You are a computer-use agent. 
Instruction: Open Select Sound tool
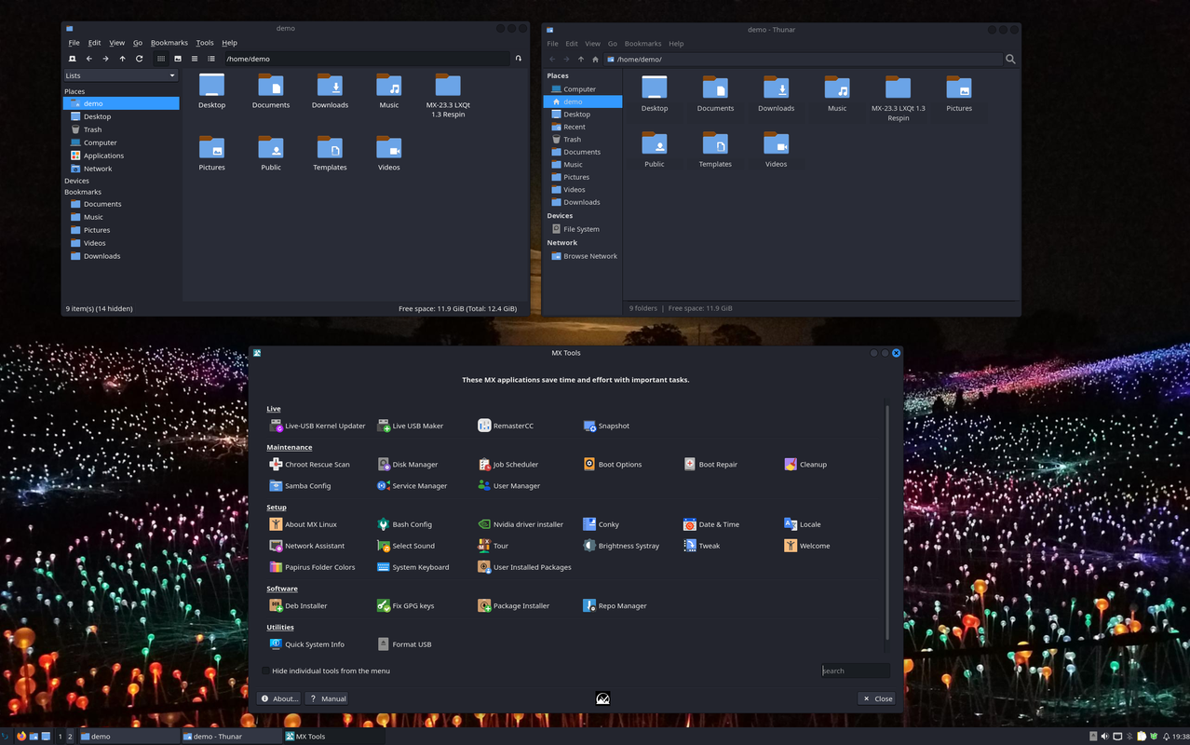pos(406,546)
